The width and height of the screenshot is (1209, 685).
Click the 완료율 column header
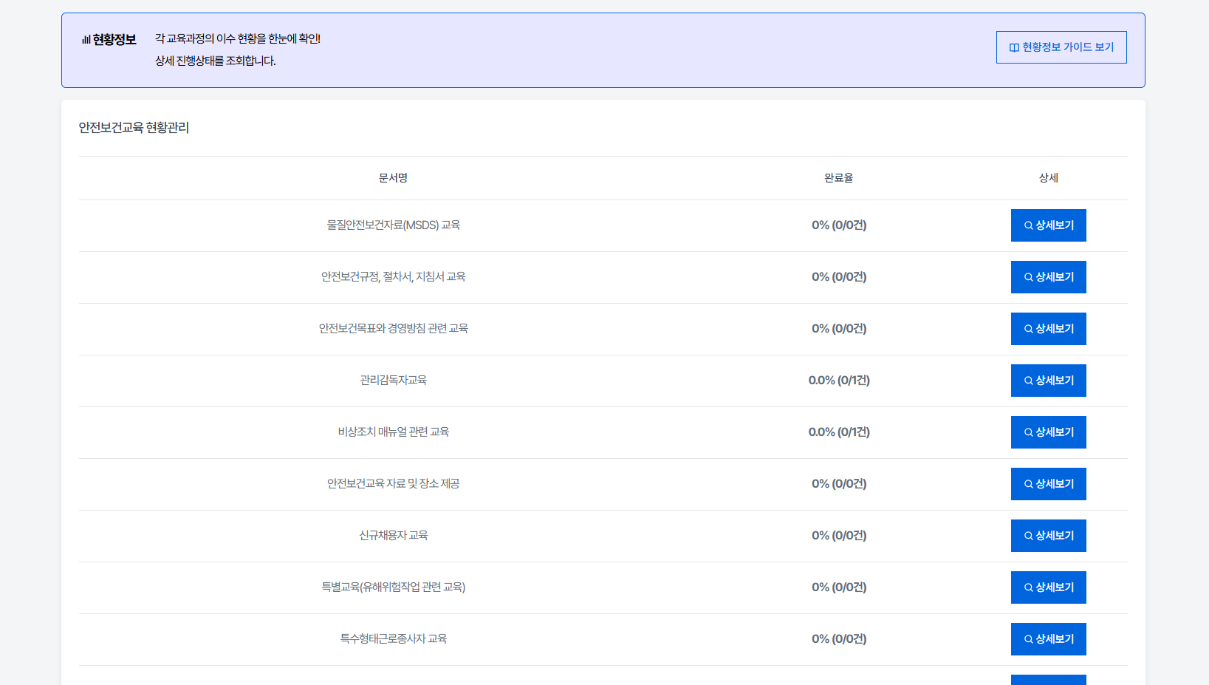tap(838, 178)
